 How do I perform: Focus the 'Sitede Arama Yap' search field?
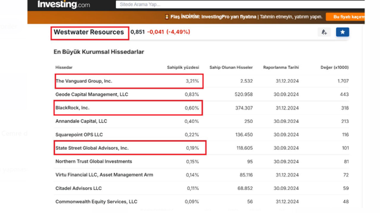(237, 4)
